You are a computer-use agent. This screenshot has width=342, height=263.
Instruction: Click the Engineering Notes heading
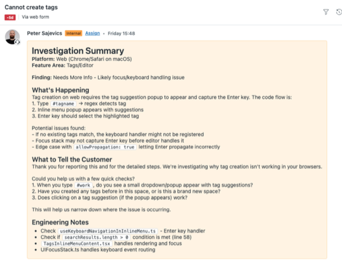60,222
